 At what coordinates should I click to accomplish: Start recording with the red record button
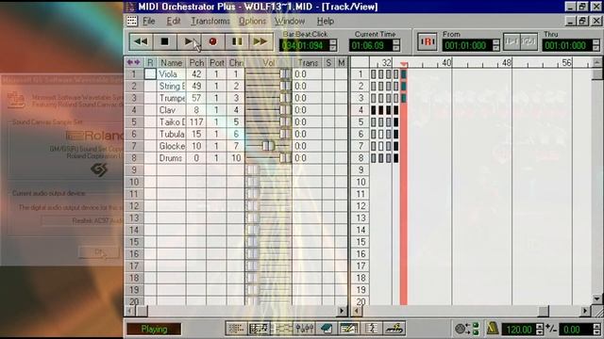pos(212,41)
